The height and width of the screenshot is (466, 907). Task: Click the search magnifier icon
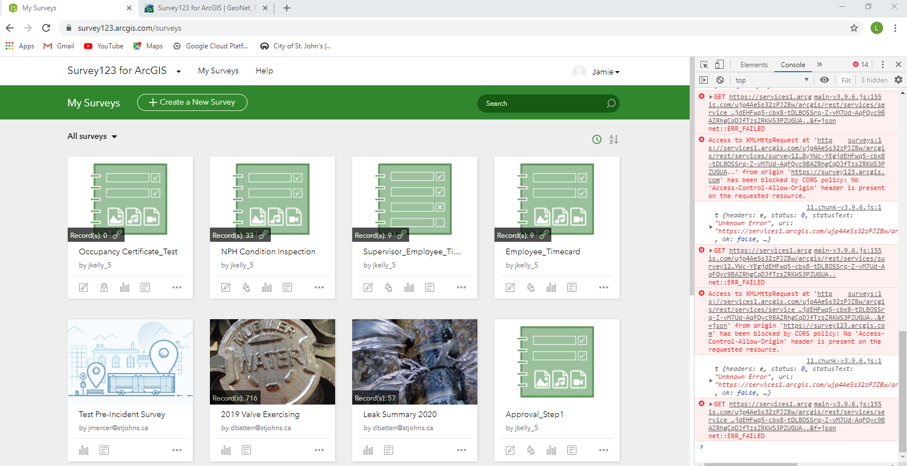(611, 104)
